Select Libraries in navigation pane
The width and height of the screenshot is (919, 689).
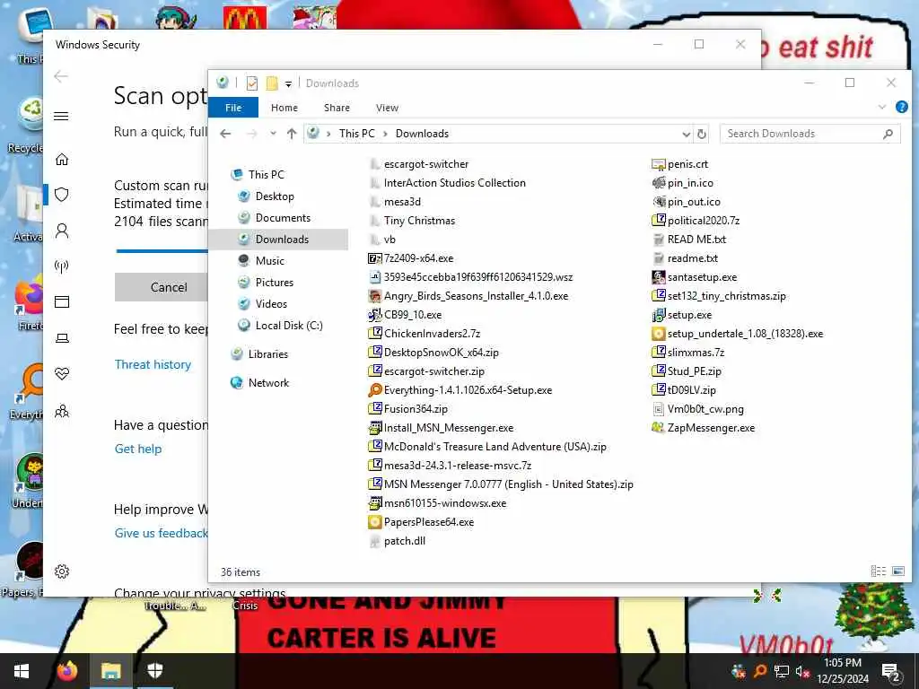click(267, 353)
